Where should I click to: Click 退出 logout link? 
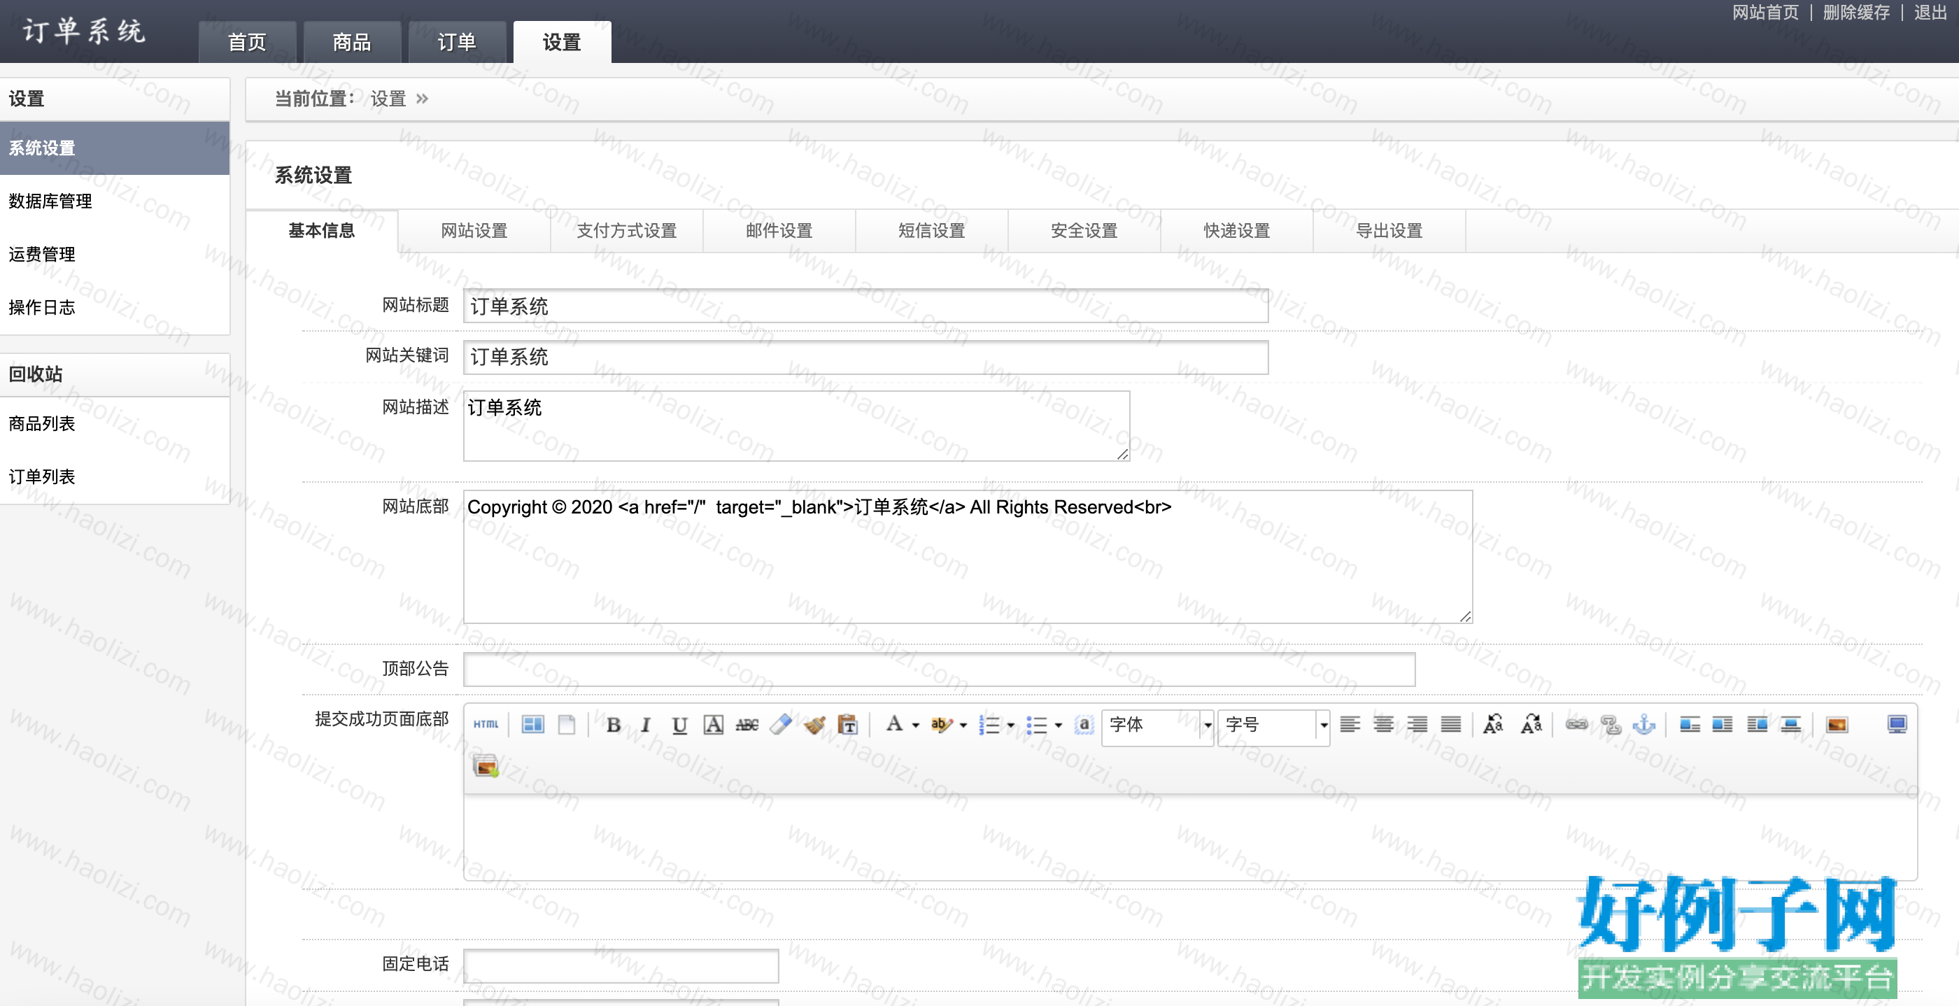tap(1930, 13)
